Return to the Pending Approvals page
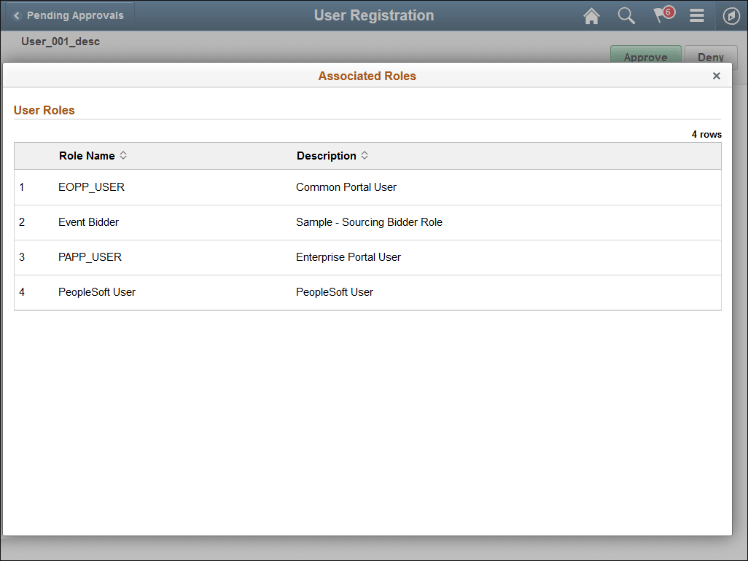Image resolution: width=748 pixels, height=561 pixels. coord(69,15)
